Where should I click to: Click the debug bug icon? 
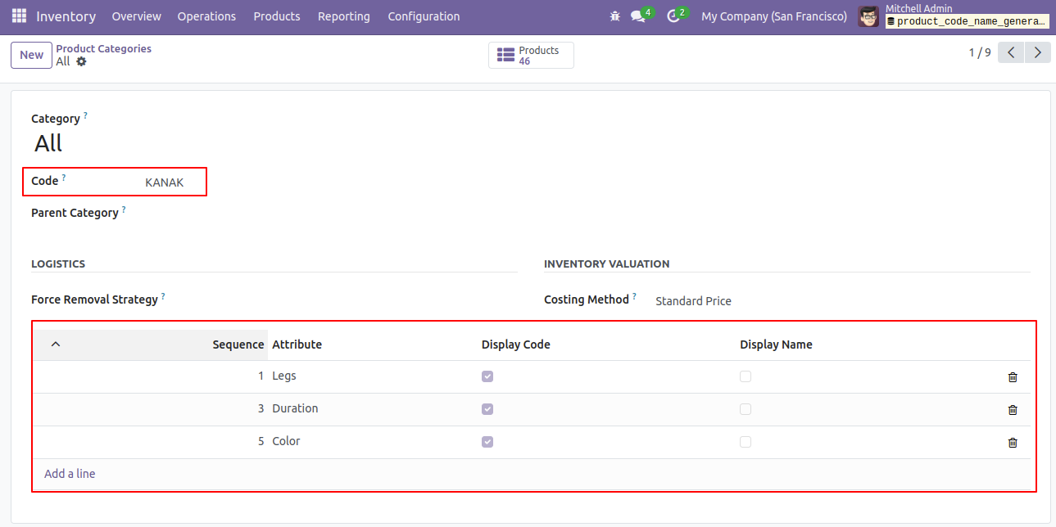point(615,16)
